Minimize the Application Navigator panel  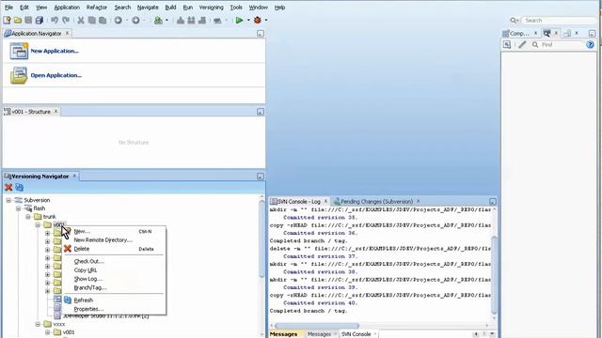point(261,34)
